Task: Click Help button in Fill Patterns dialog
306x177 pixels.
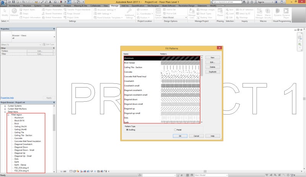Action: tap(213, 136)
